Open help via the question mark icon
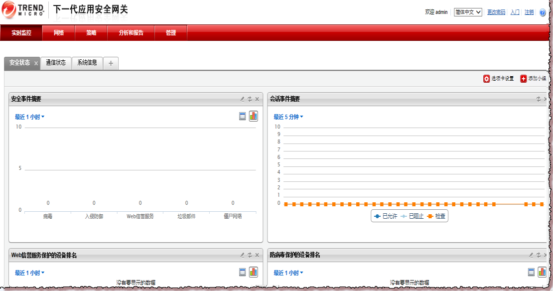Image resolution: width=553 pixels, height=291 pixels. (543, 12)
